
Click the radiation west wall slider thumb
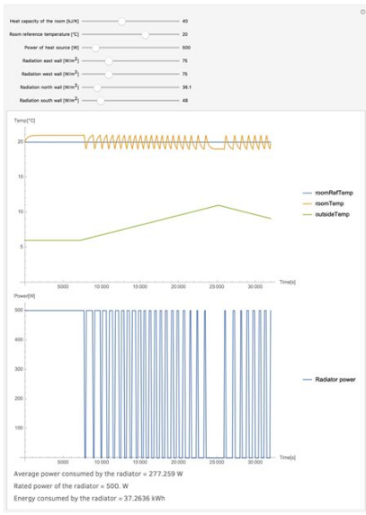coord(109,74)
